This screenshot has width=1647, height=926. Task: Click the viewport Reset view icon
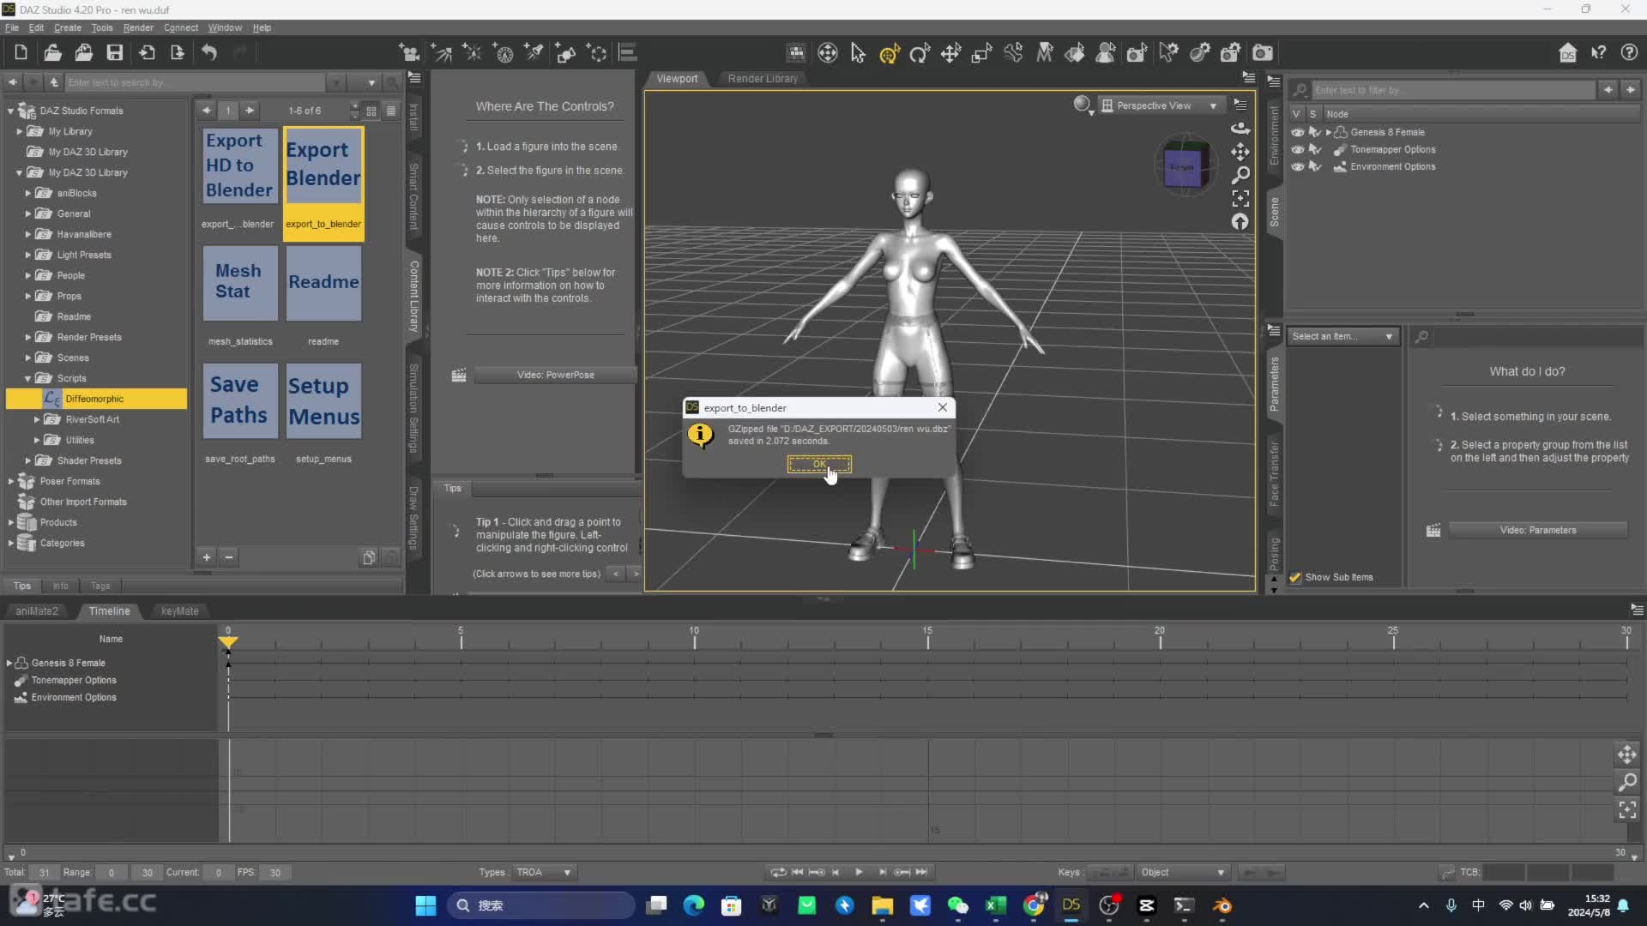1240,222
